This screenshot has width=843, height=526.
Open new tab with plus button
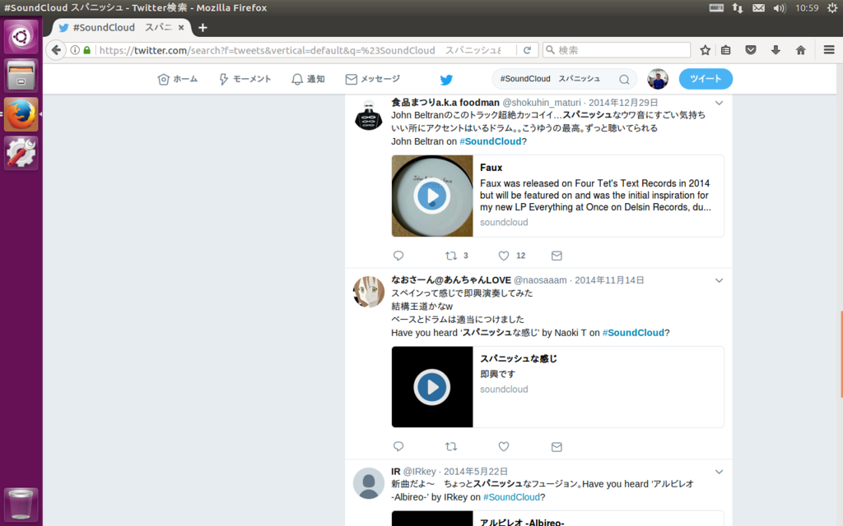[203, 27]
